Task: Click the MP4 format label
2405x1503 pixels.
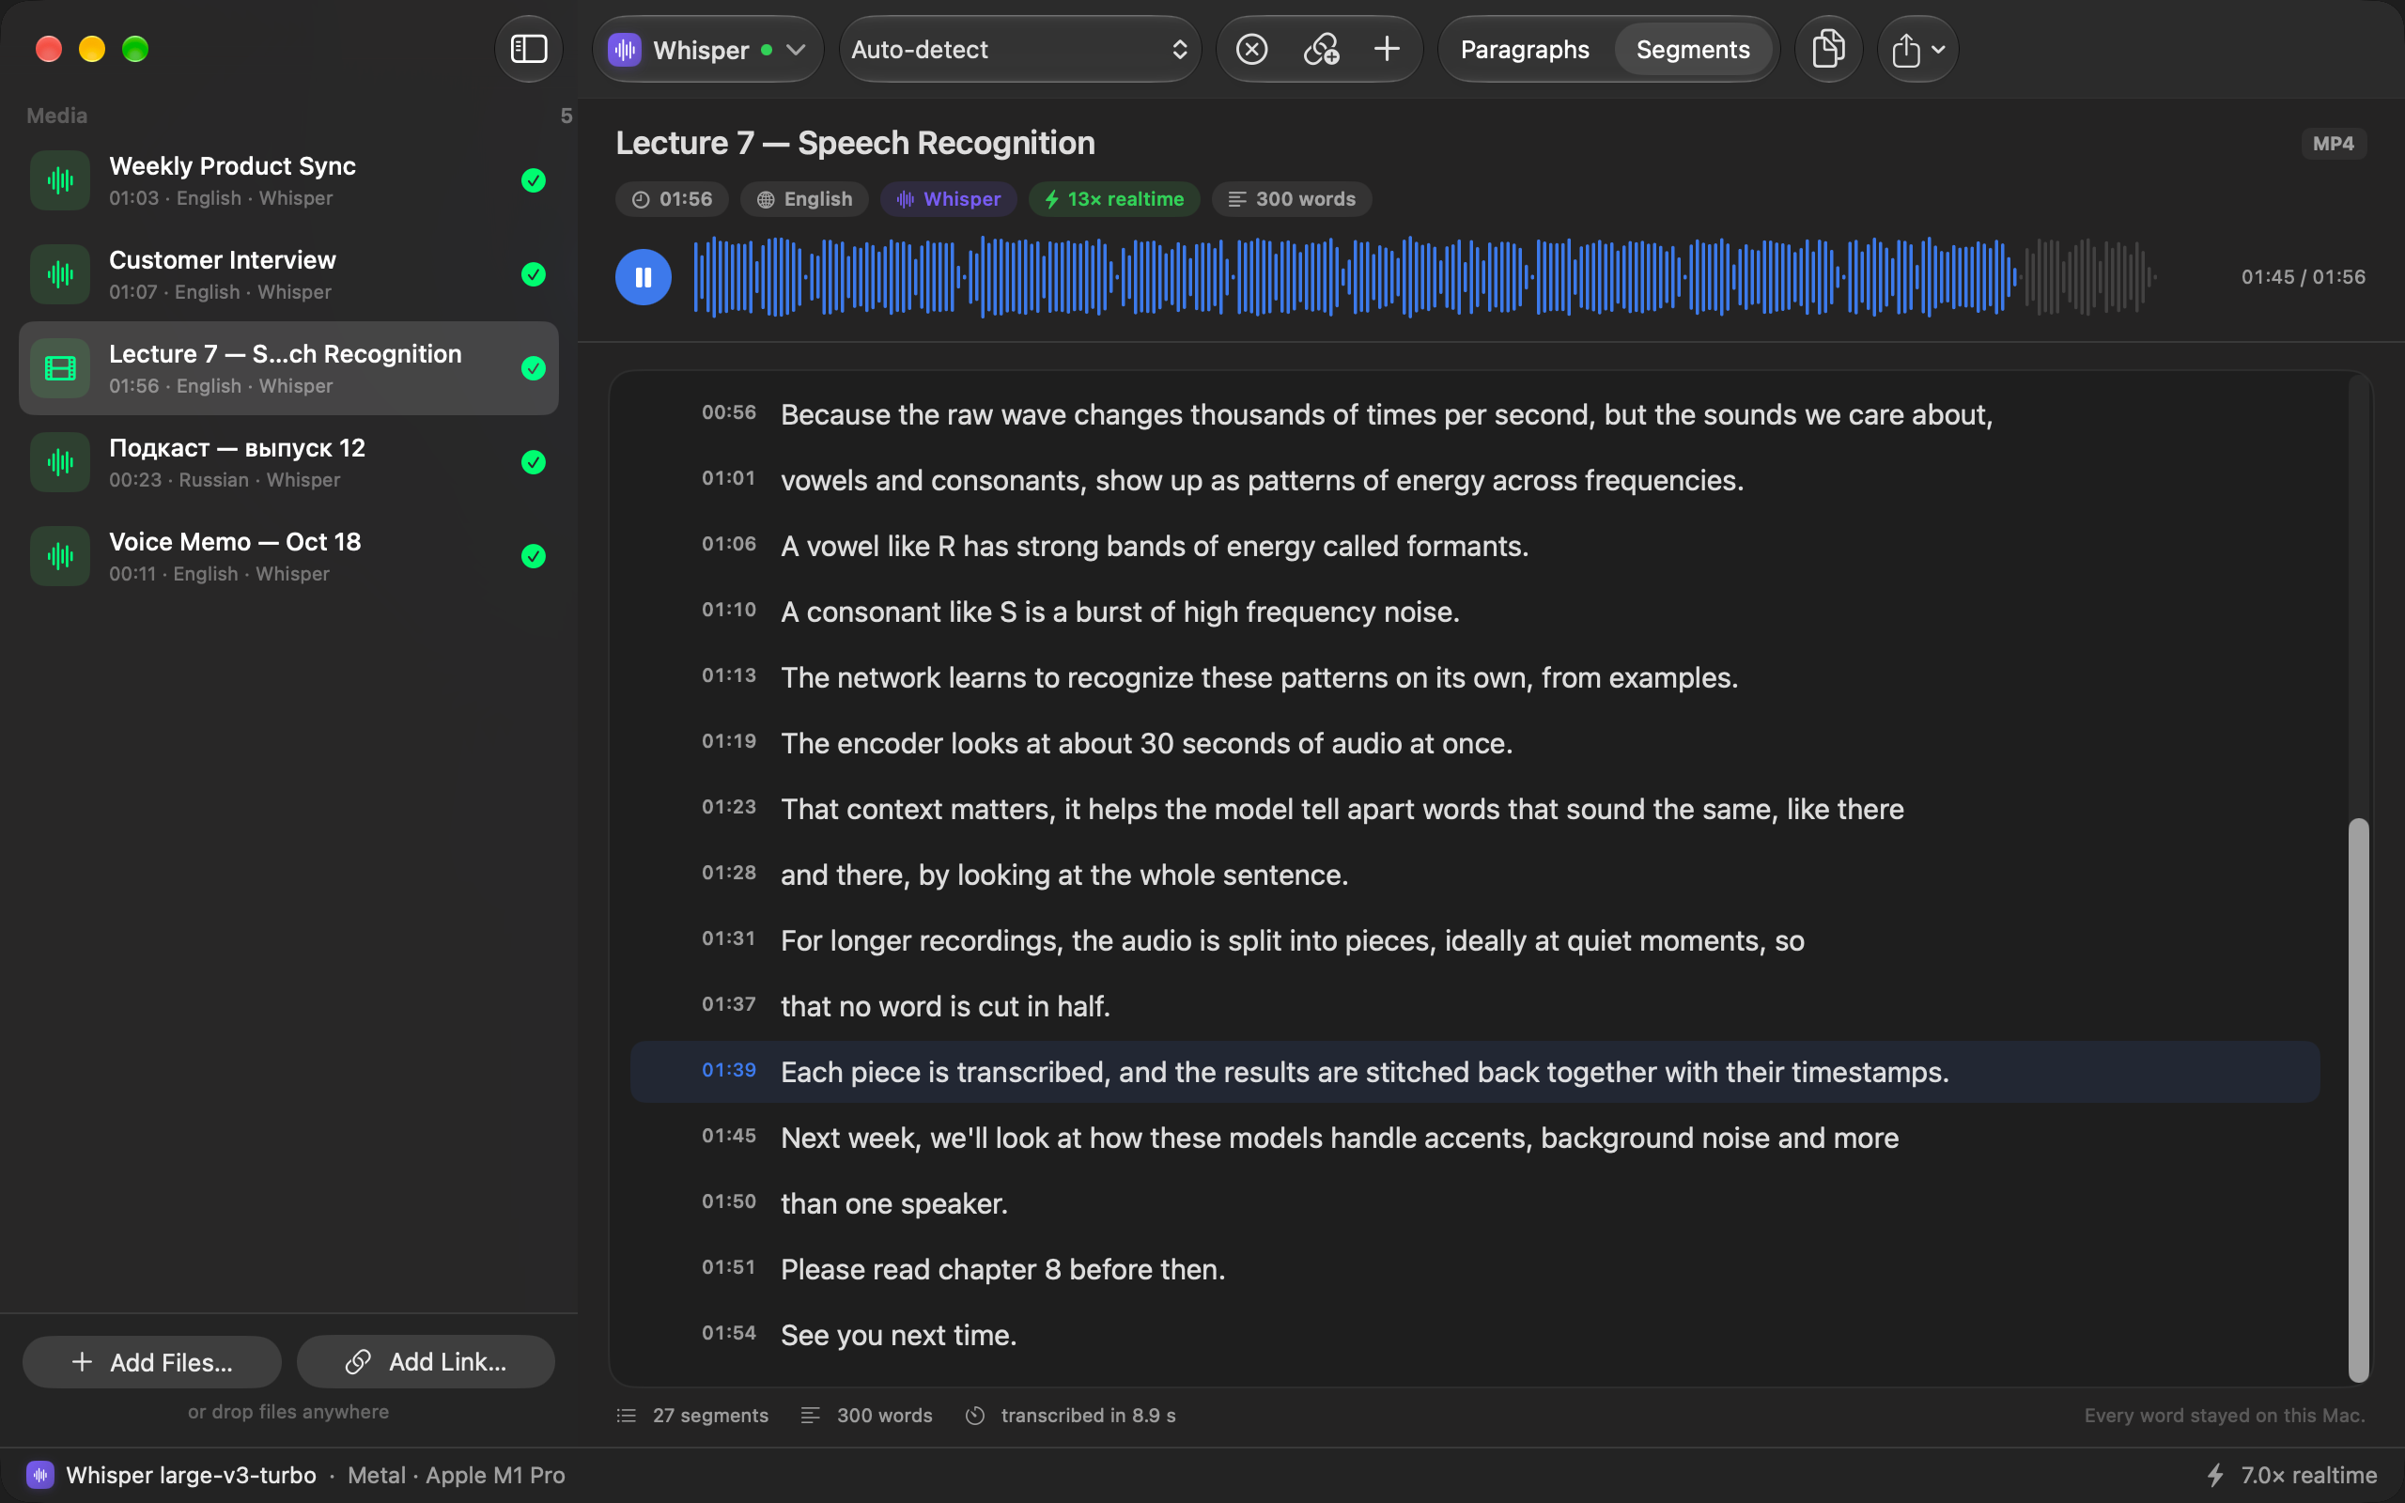Action: (x=2333, y=143)
